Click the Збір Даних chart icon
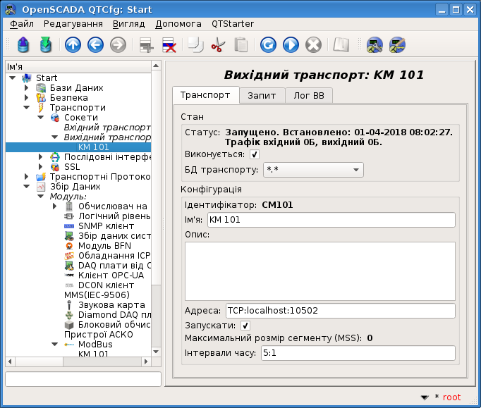 41,186
